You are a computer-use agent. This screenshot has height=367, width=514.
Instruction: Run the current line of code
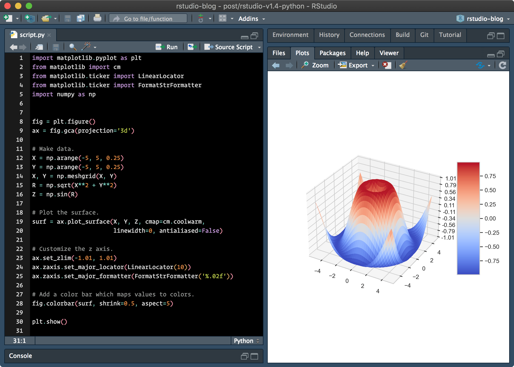pos(167,47)
